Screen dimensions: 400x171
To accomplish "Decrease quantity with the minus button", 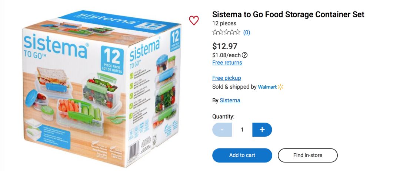I will point(222,130).
